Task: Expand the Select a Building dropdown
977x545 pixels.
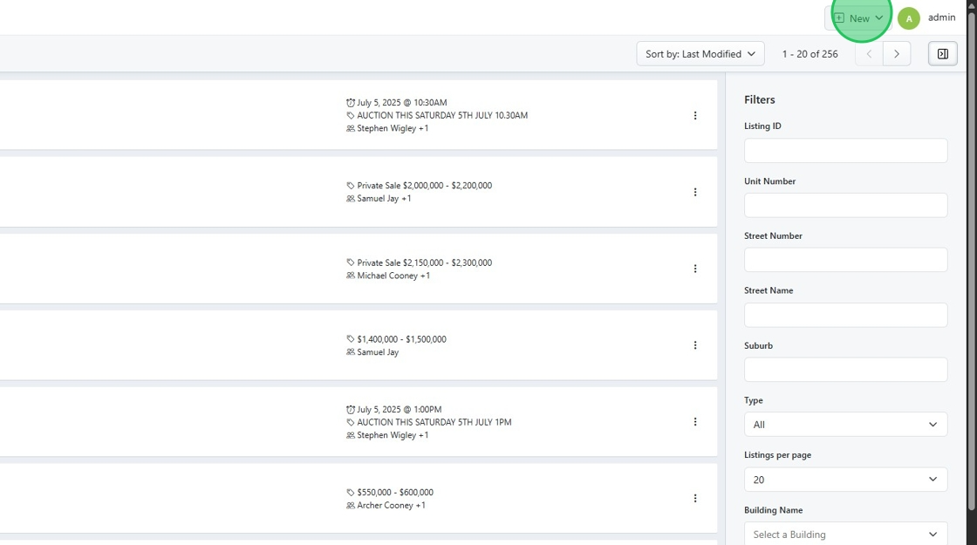Action: [845, 535]
